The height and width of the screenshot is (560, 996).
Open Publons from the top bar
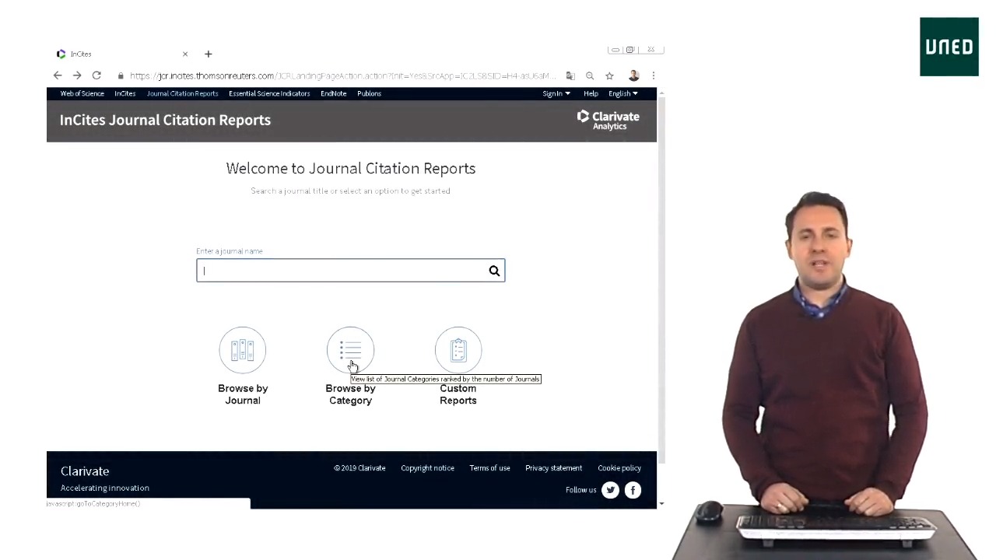(x=369, y=93)
